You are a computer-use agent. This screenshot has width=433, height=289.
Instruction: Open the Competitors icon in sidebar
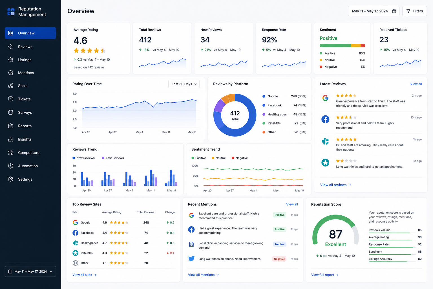pos(11,153)
